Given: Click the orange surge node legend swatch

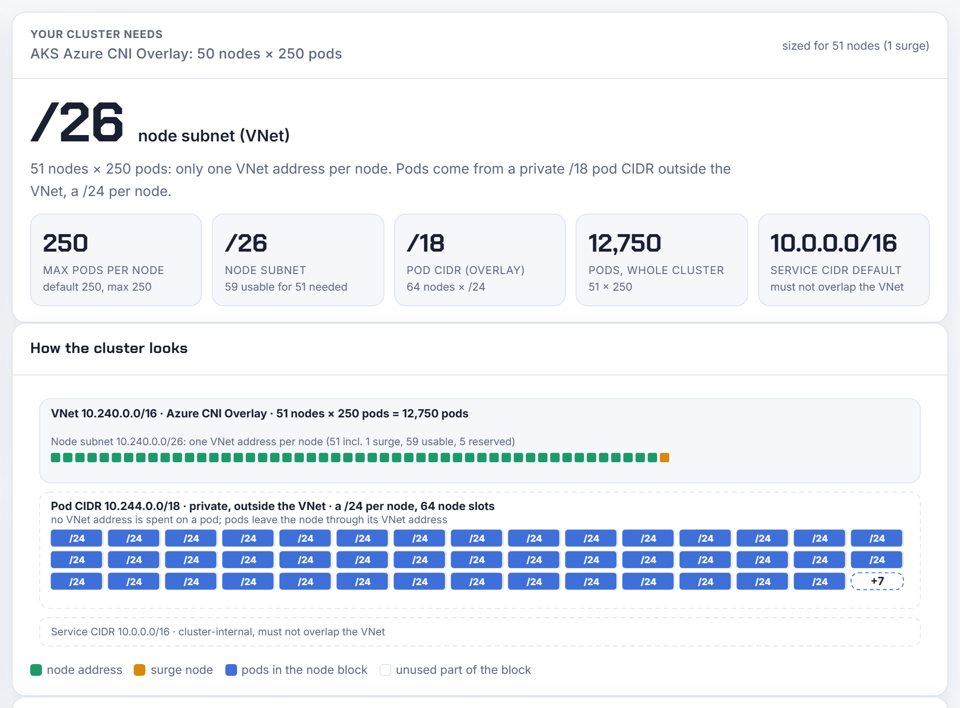Looking at the screenshot, I should point(140,670).
